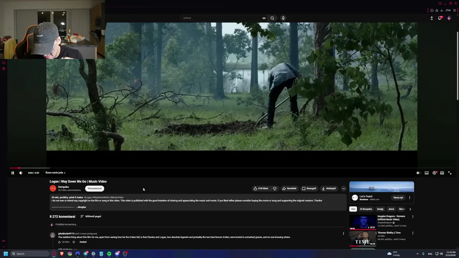Select the 'Iš Sampaku' filter chip
Image resolution: width=459 pixels, height=258 pixels.
366,209
